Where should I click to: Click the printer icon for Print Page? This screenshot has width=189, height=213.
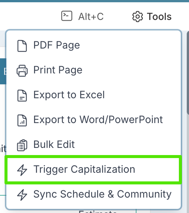pyautogui.click(x=22, y=71)
